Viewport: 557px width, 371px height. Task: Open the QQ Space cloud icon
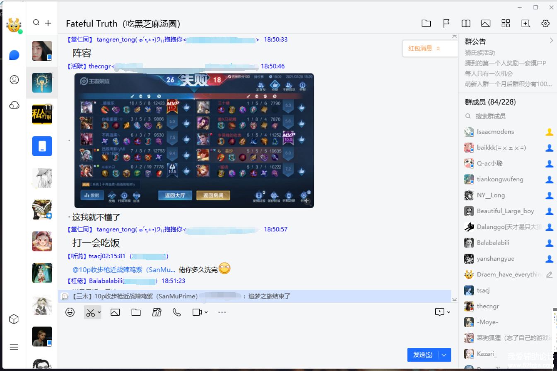(x=14, y=105)
